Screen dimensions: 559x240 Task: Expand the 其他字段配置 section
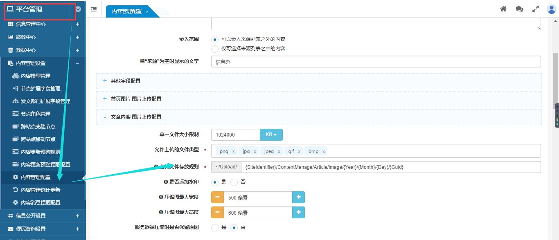[126, 81]
